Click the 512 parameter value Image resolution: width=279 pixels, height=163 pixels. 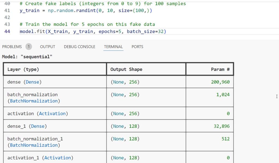coord(226,139)
